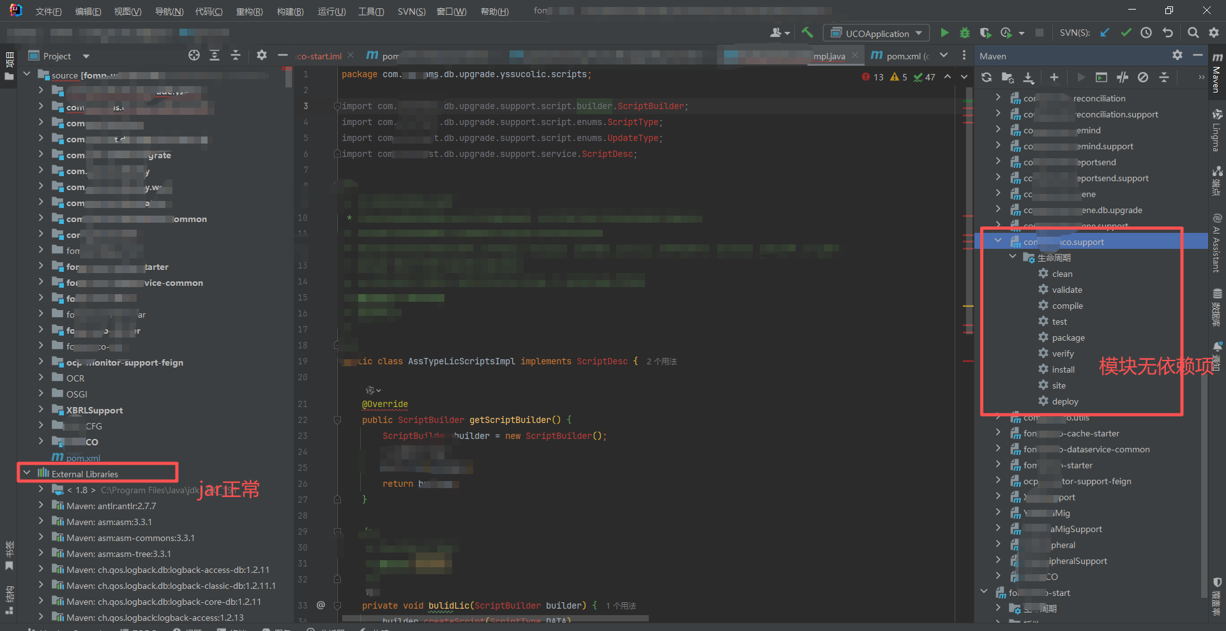Expand Maven toolbar overflow chevrons
The height and width of the screenshot is (631, 1226).
pyautogui.click(x=1201, y=77)
